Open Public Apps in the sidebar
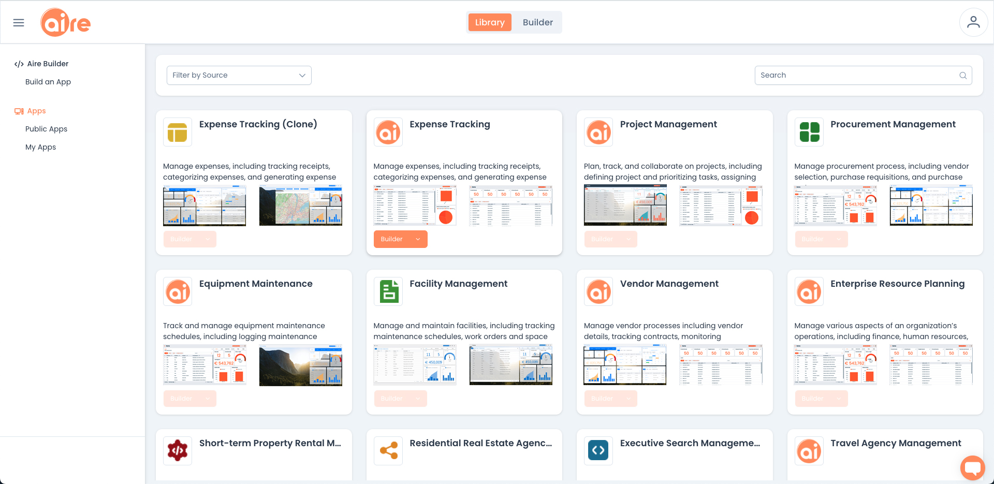The image size is (994, 484). point(46,129)
